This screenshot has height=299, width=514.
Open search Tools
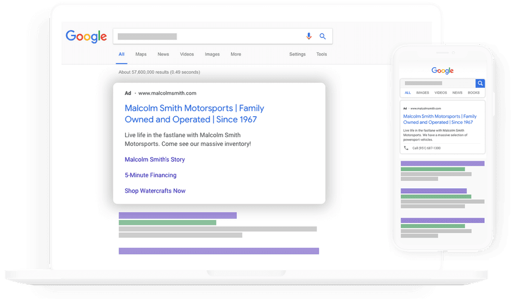(322, 54)
